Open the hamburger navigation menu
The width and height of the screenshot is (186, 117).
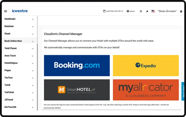coord(6,11)
